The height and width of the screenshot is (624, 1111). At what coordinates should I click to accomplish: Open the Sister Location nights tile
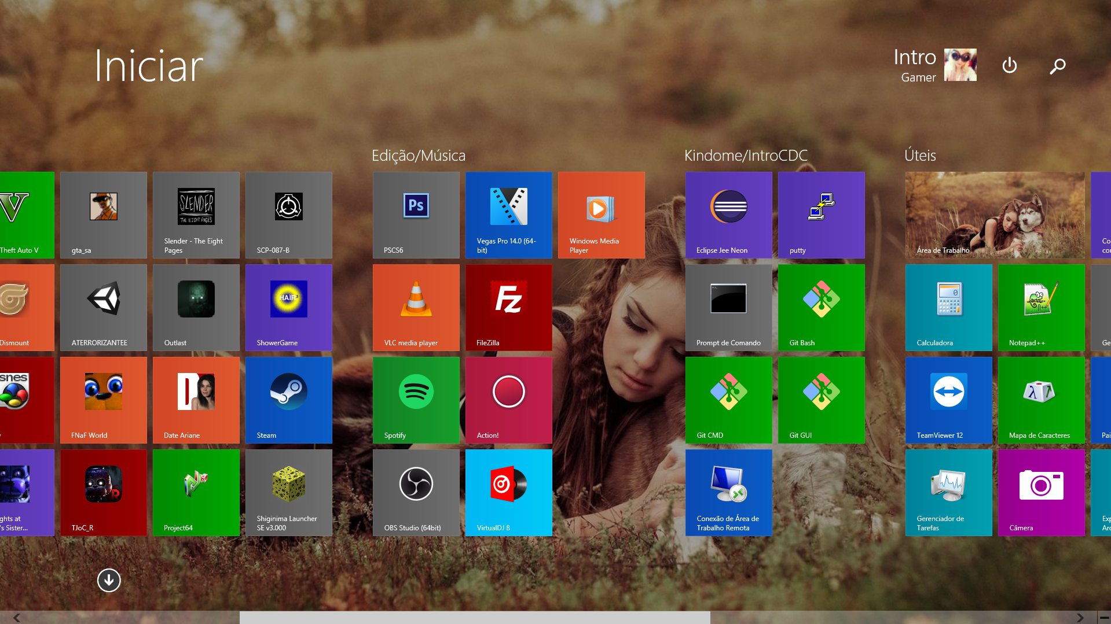point(27,493)
